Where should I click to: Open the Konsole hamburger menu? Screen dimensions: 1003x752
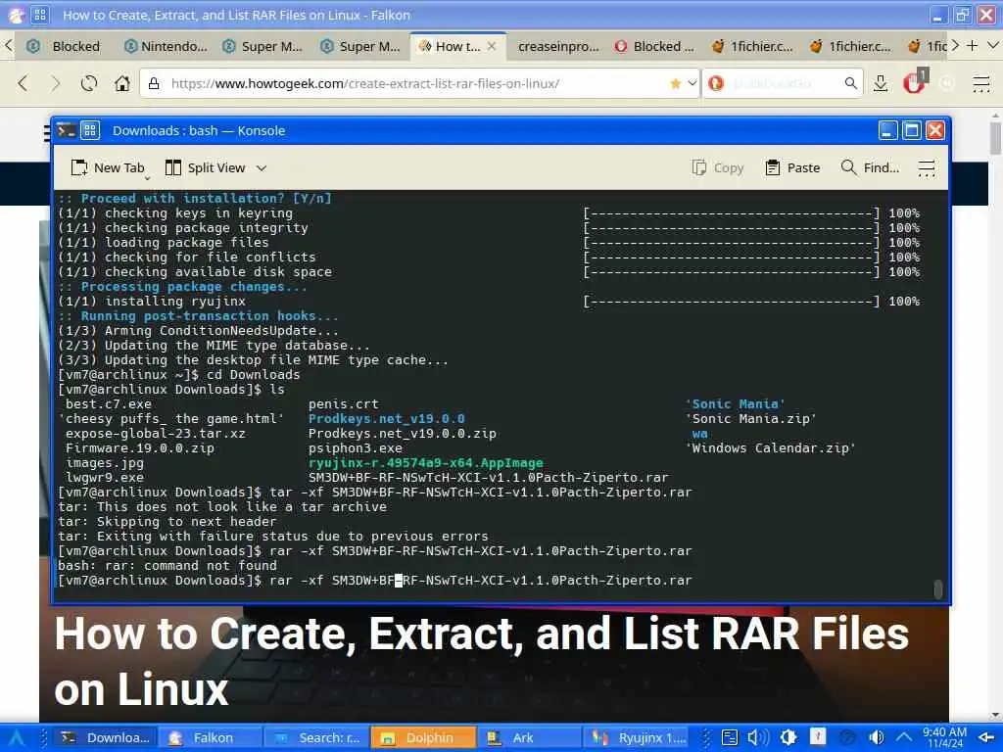point(927,167)
